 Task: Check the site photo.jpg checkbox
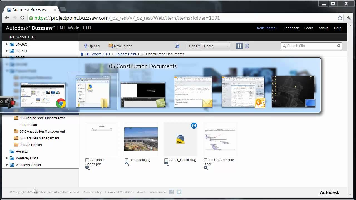pos(127,160)
